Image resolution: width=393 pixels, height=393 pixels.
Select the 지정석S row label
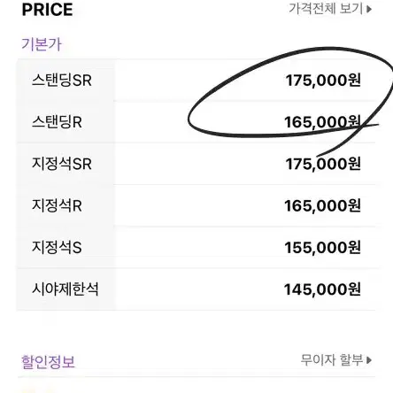click(x=57, y=247)
